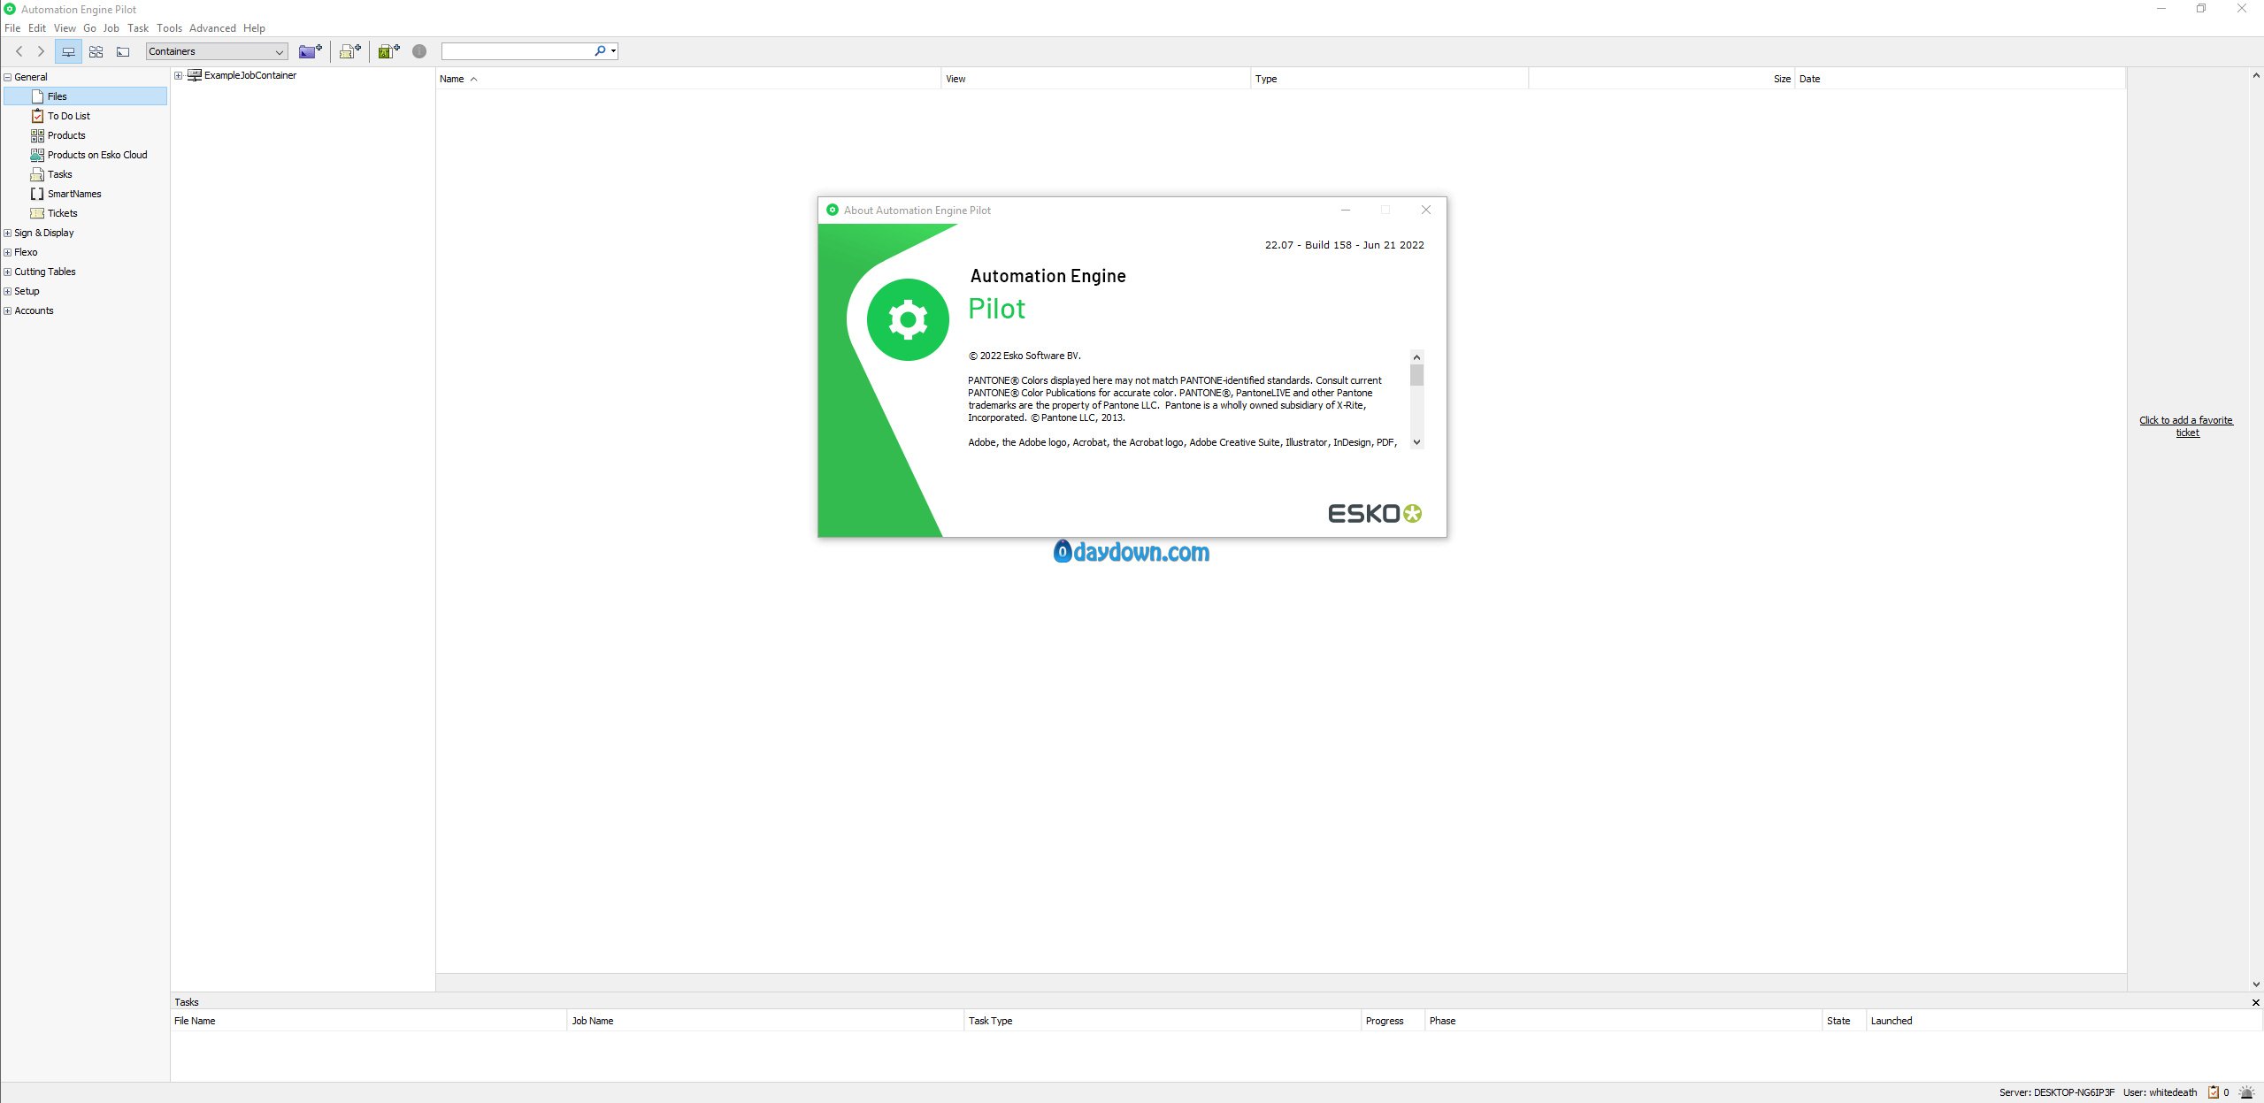Expand the Accounts section
The height and width of the screenshot is (1103, 2264).
[x=8, y=310]
